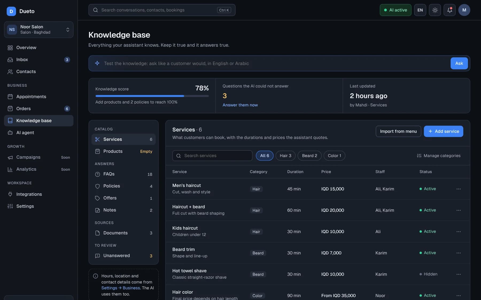
Task: Open Settings → Business link
Action: (121, 288)
